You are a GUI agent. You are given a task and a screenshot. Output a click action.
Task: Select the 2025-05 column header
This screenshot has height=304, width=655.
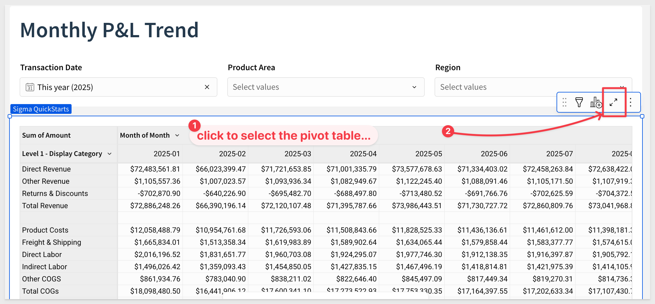click(412, 154)
